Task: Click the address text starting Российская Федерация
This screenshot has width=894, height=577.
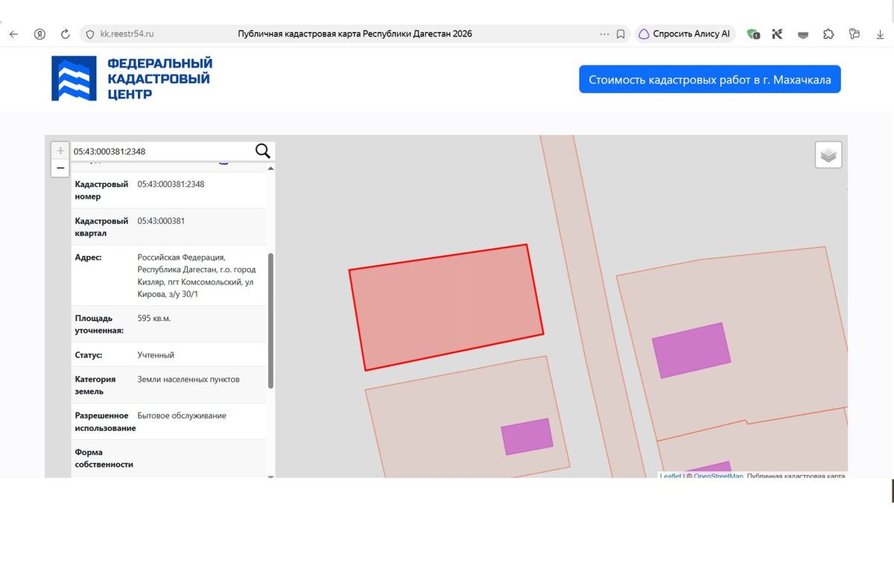Action: (197, 275)
